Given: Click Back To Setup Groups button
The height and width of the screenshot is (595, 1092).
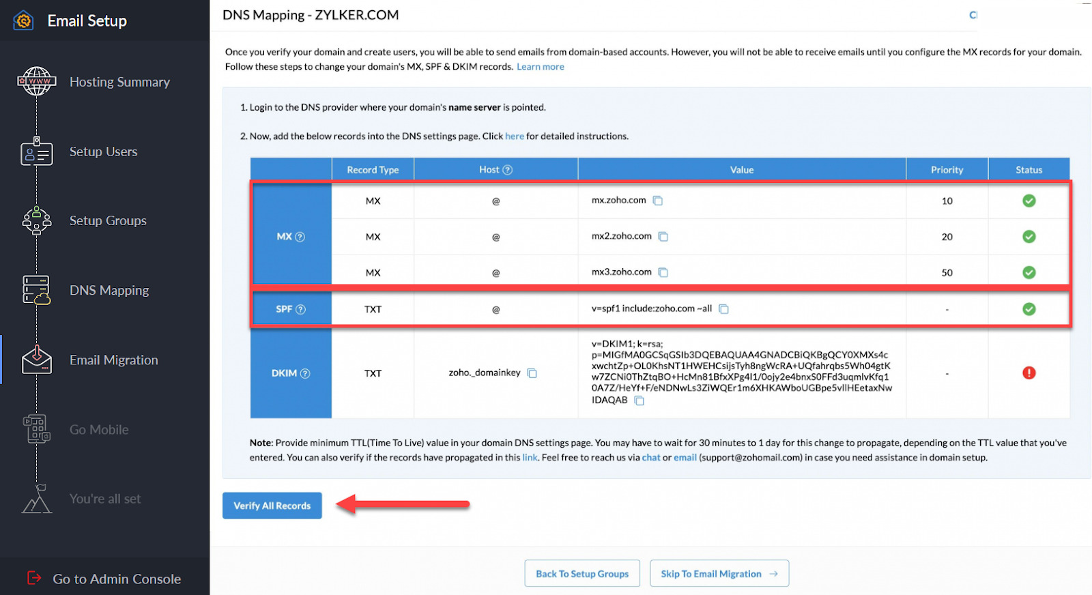Looking at the screenshot, I should [x=581, y=574].
